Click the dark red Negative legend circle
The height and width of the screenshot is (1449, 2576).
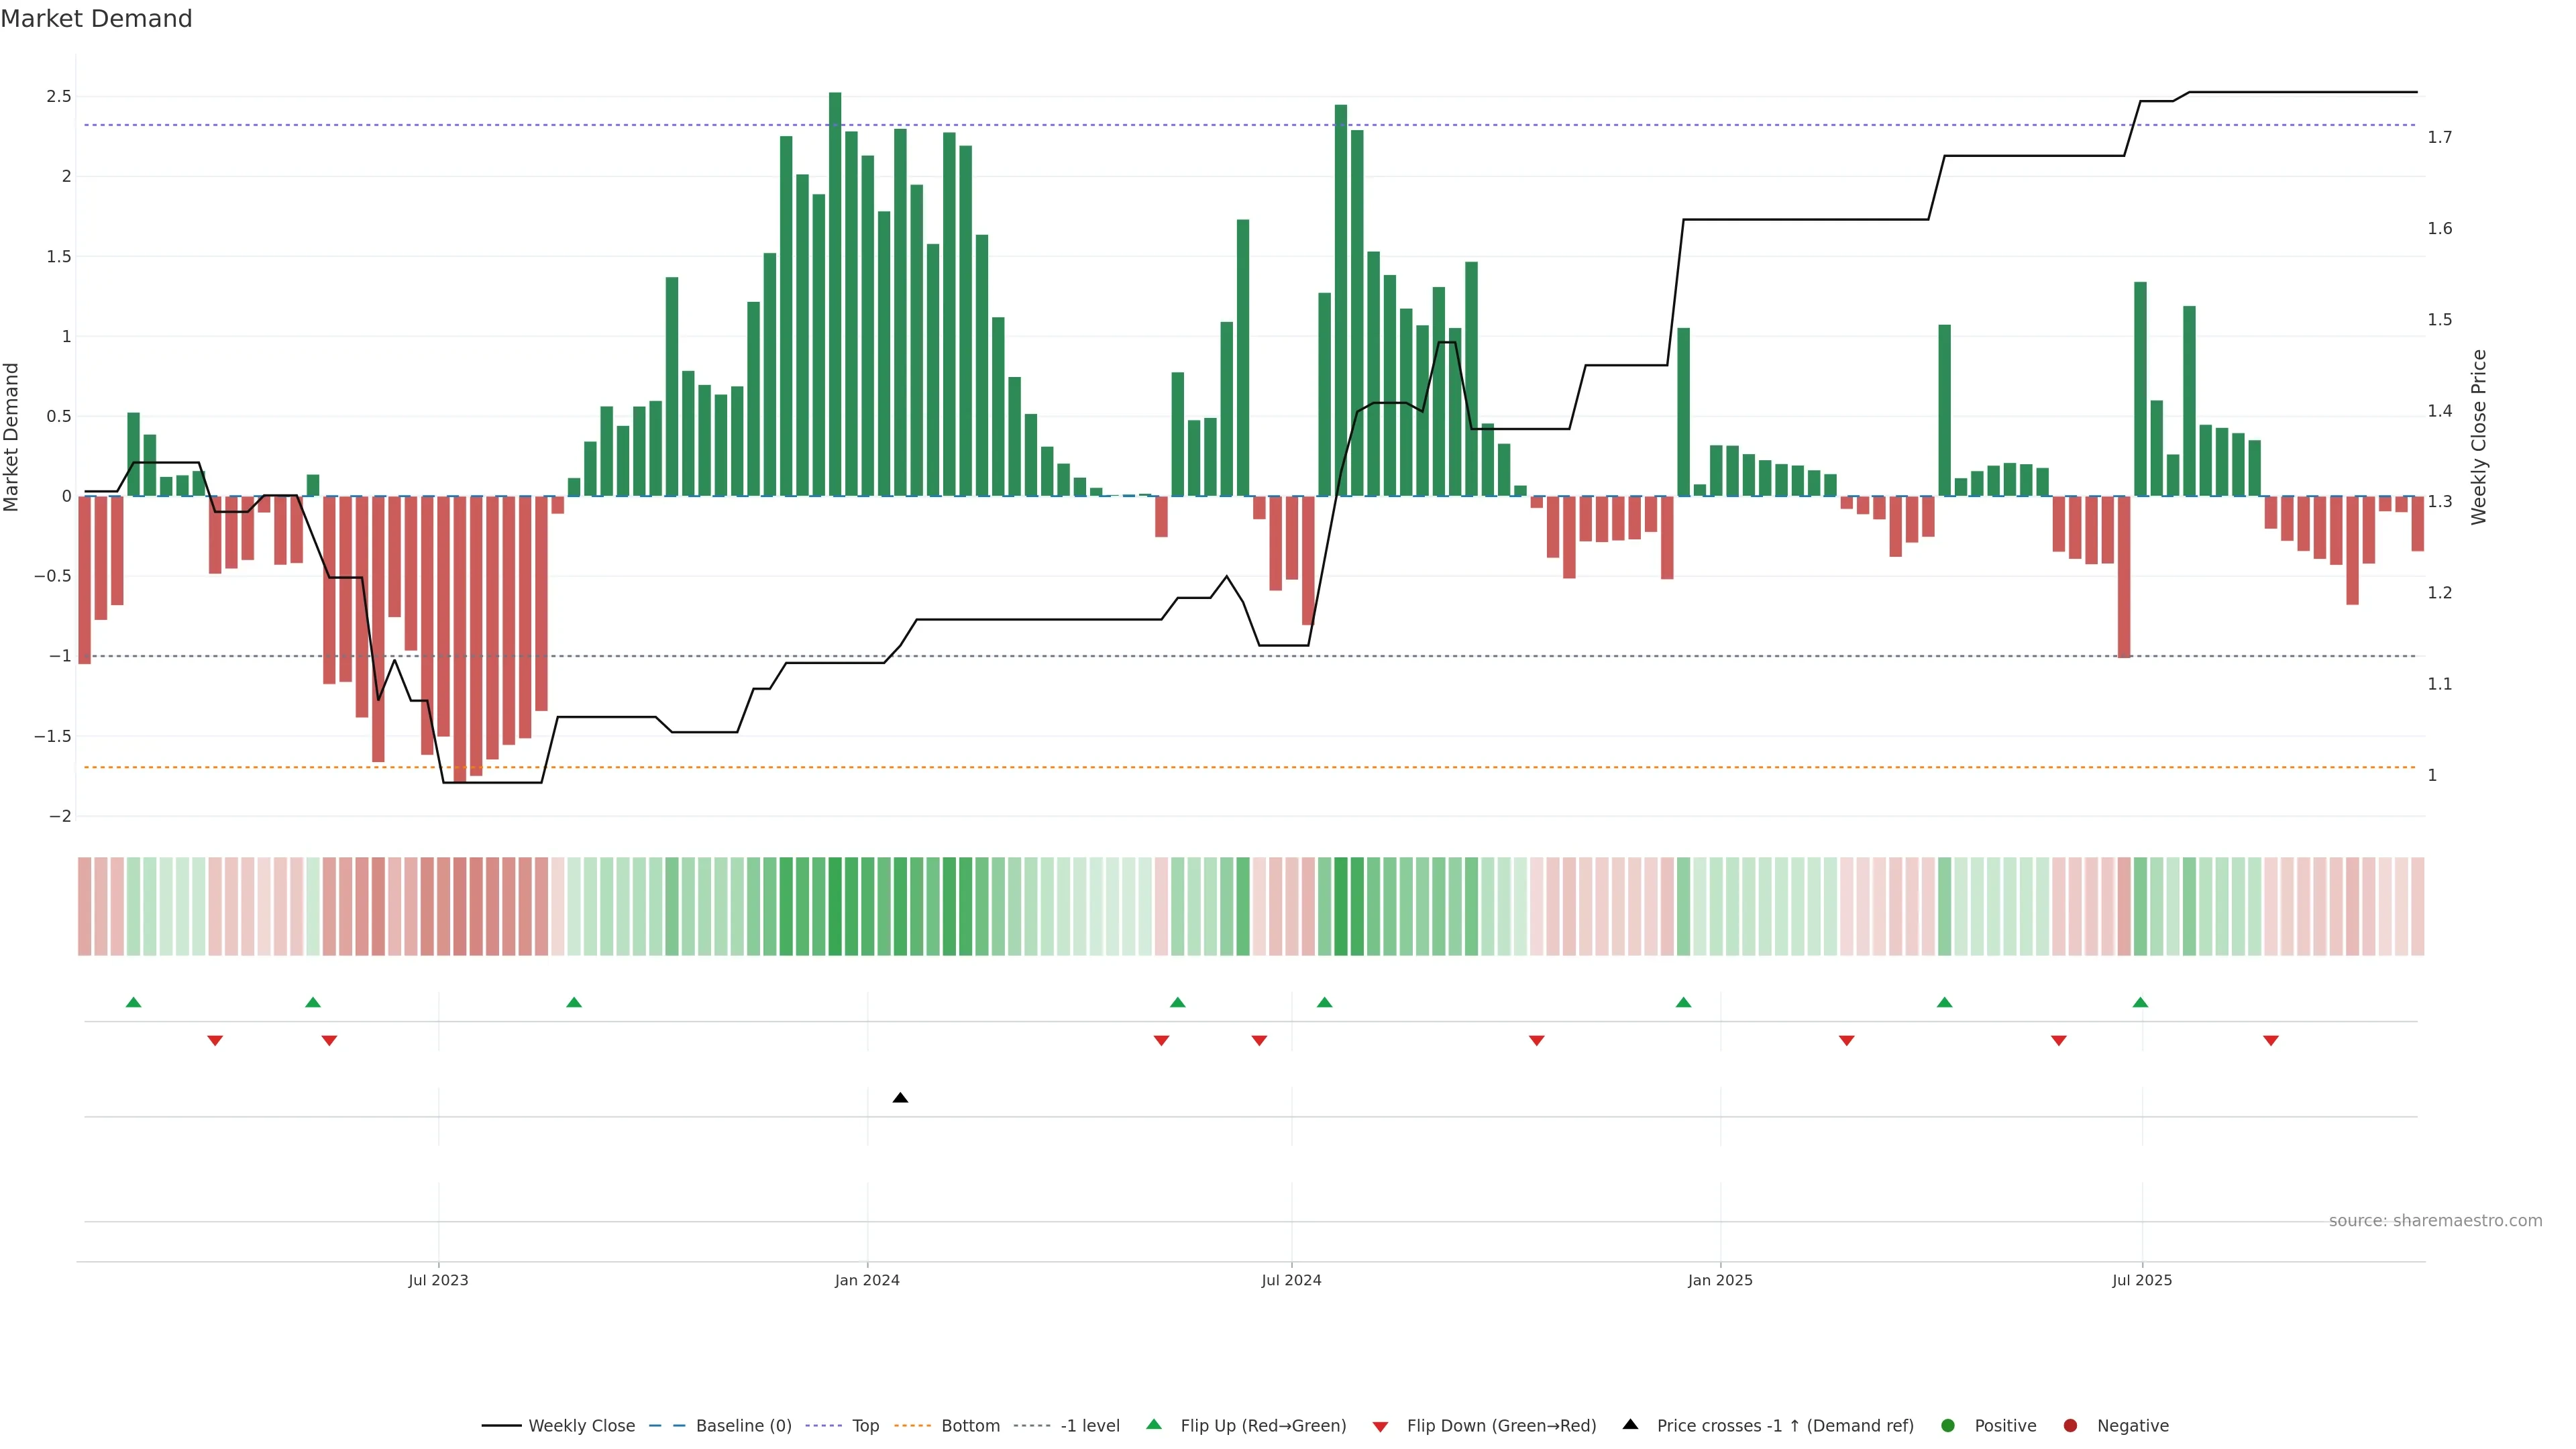click(x=2070, y=1426)
